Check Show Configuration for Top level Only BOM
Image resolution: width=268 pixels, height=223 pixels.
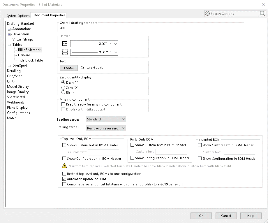(64, 159)
